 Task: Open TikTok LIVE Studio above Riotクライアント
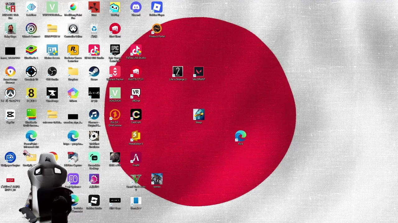coord(136,50)
